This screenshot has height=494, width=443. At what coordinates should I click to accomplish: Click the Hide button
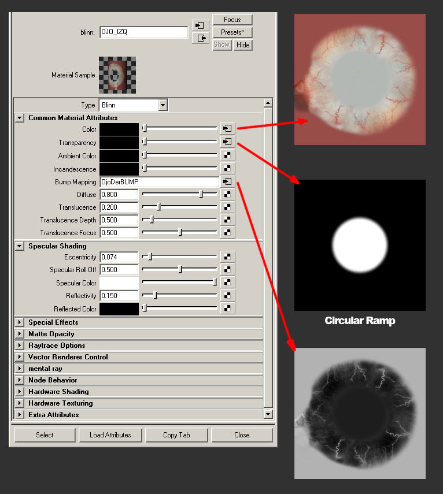243,44
